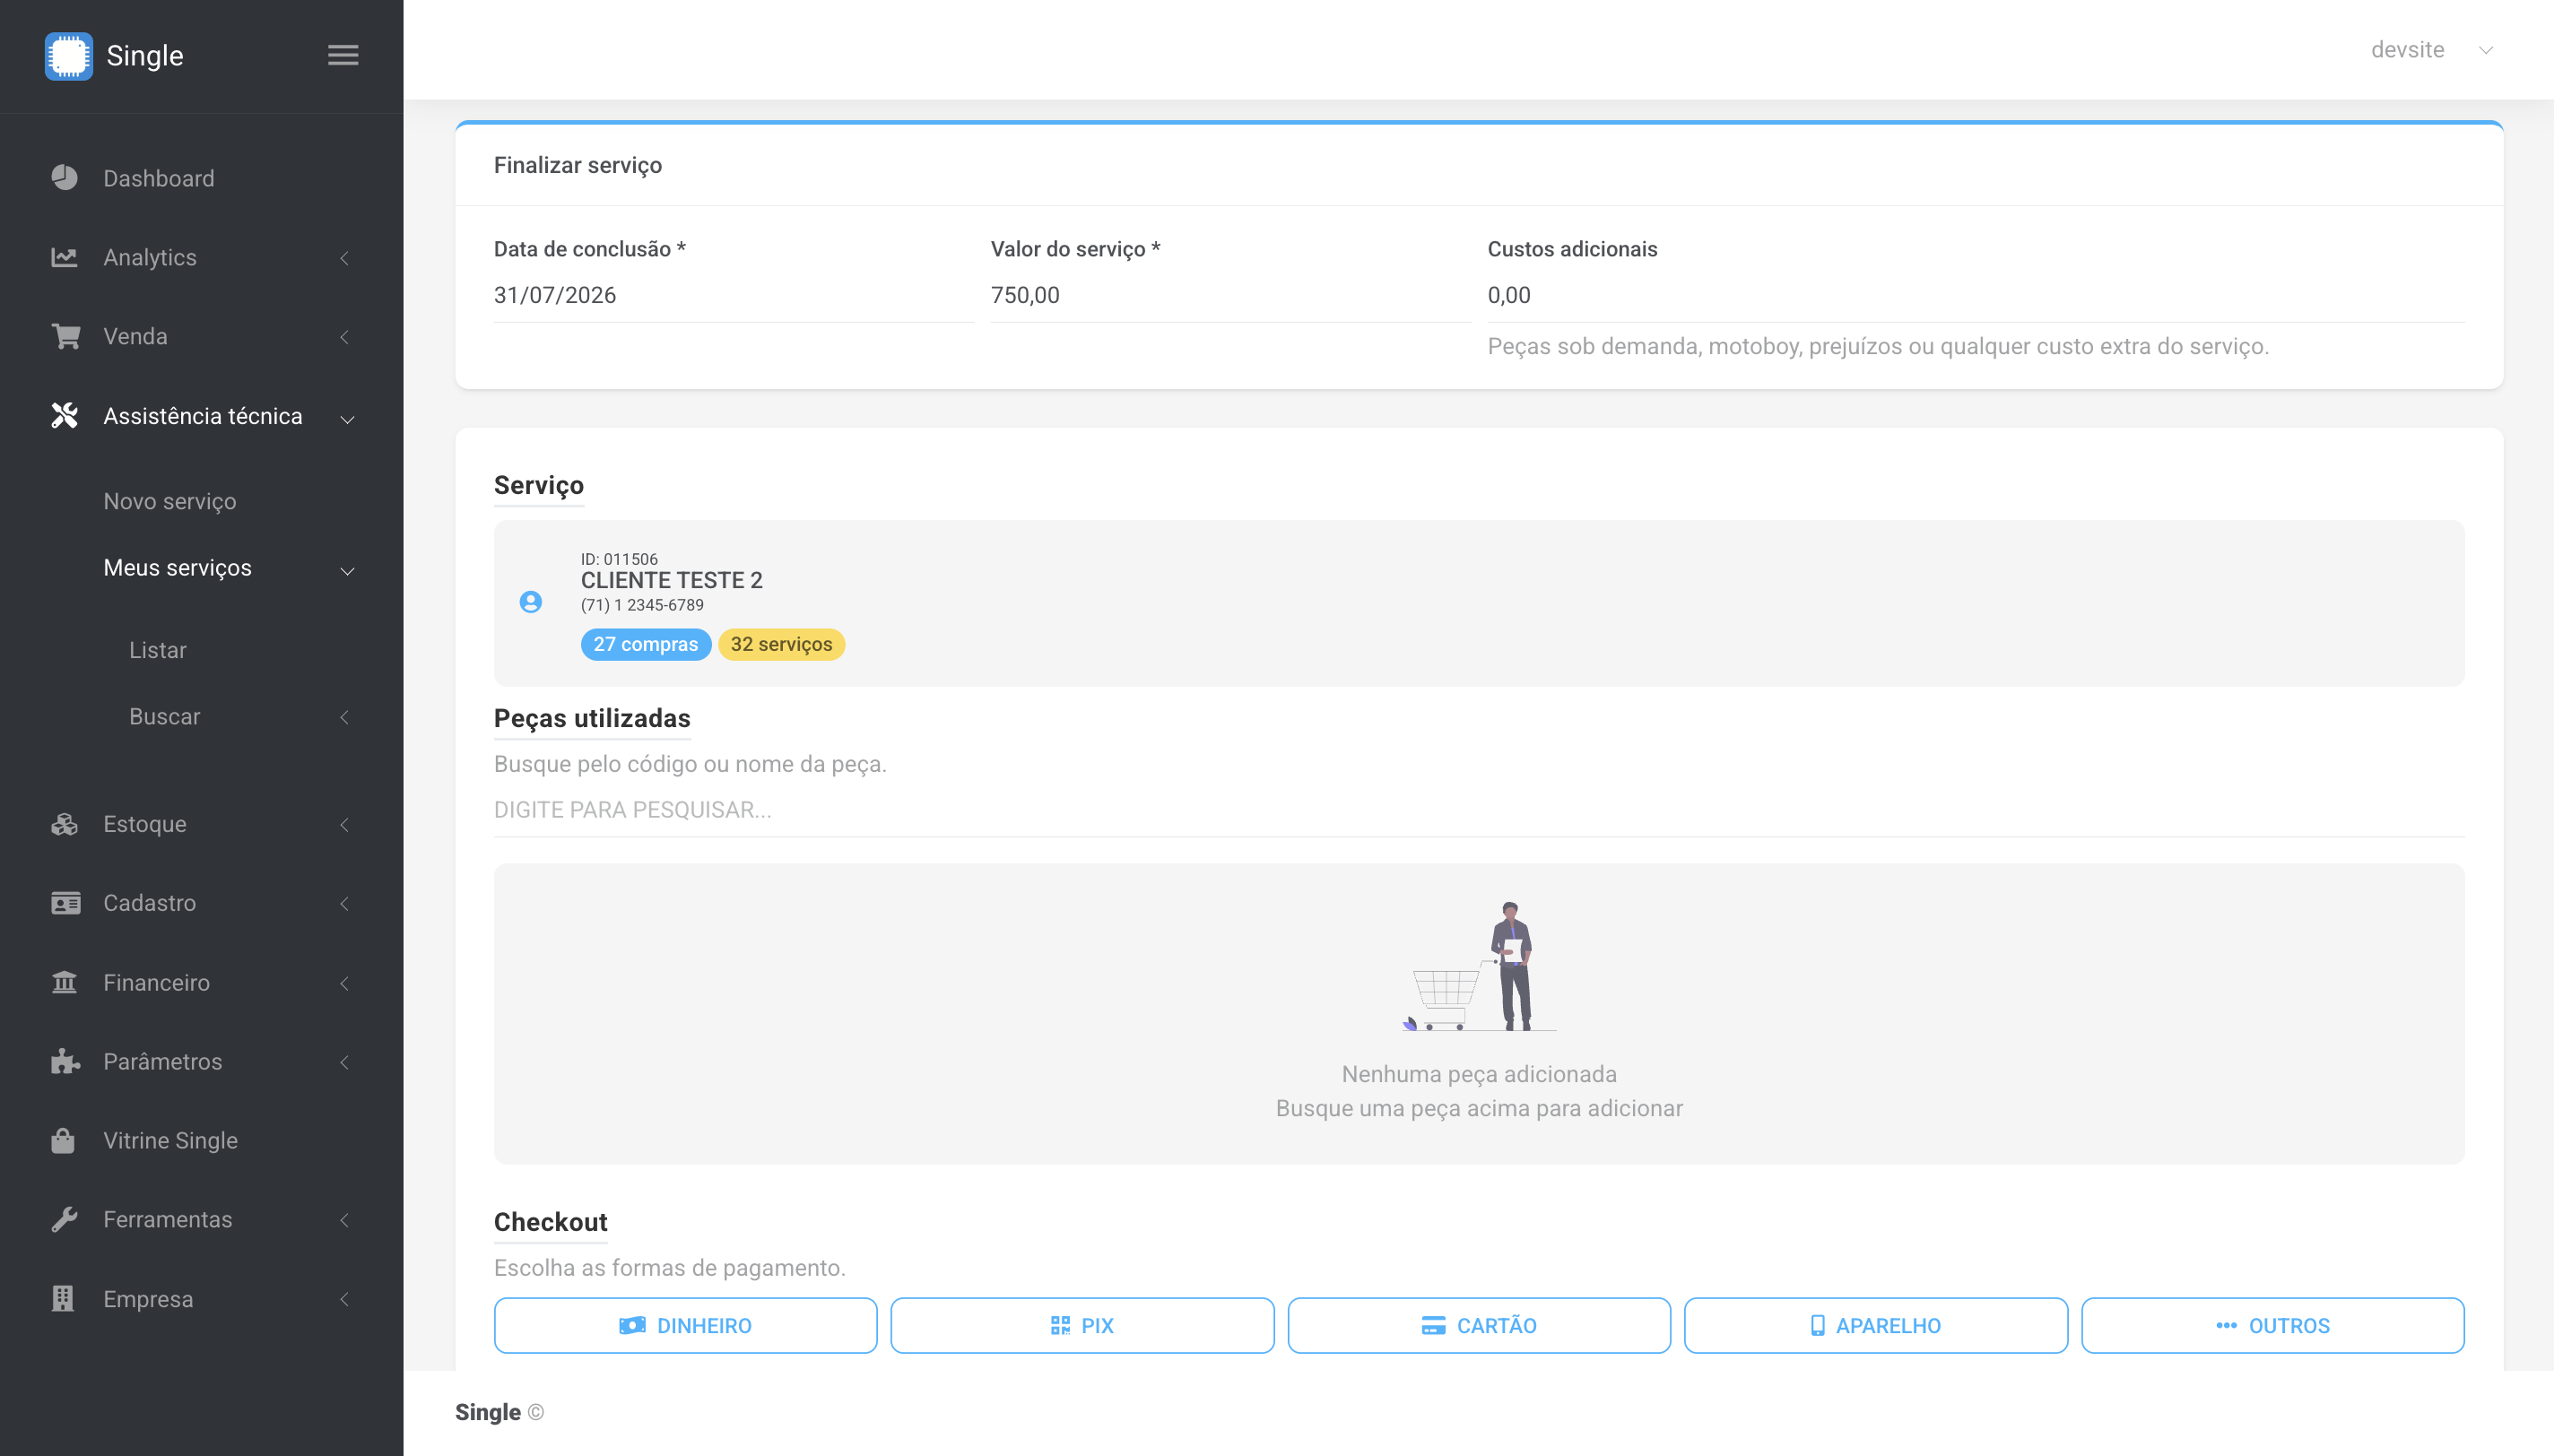This screenshot has width=2554, height=1456.
Task: Click the Nenhuma peça adicionada message
Action: pyautogui.click(x=1479, y=1074)
